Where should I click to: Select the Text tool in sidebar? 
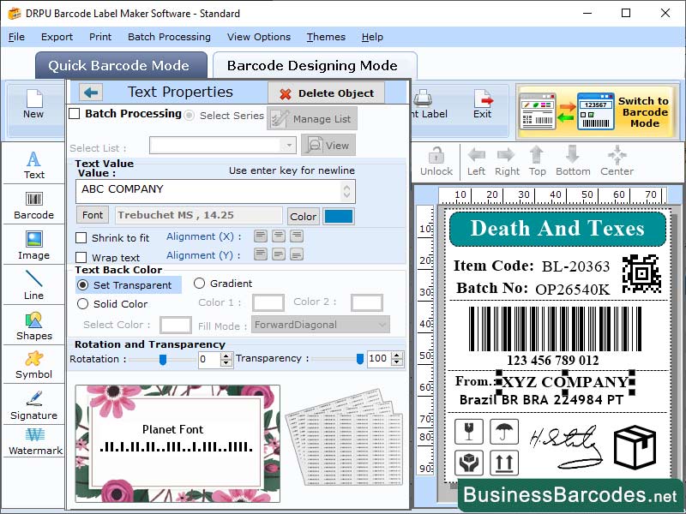(x=33, y=164)
